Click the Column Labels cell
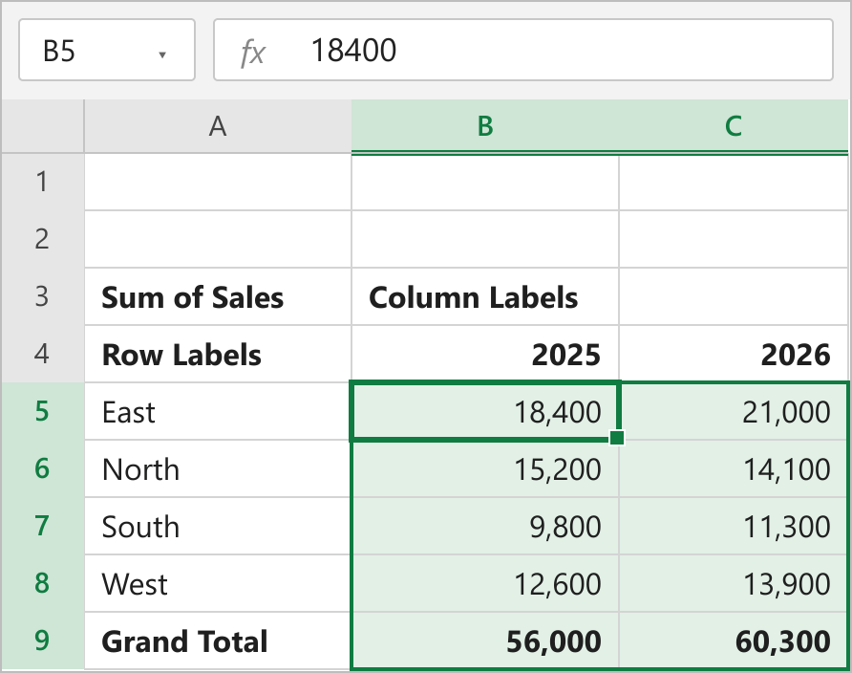The height and width of the screenshot is (673, 852). pyautogui.click(x=485, y=296)
